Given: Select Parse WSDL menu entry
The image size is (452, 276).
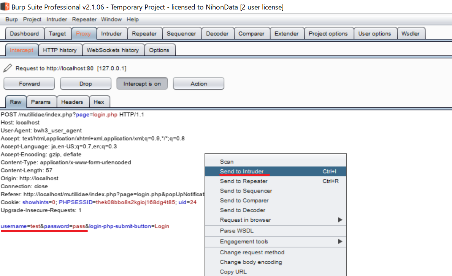Looking at the screenshot, I should (x=276, y=231).
